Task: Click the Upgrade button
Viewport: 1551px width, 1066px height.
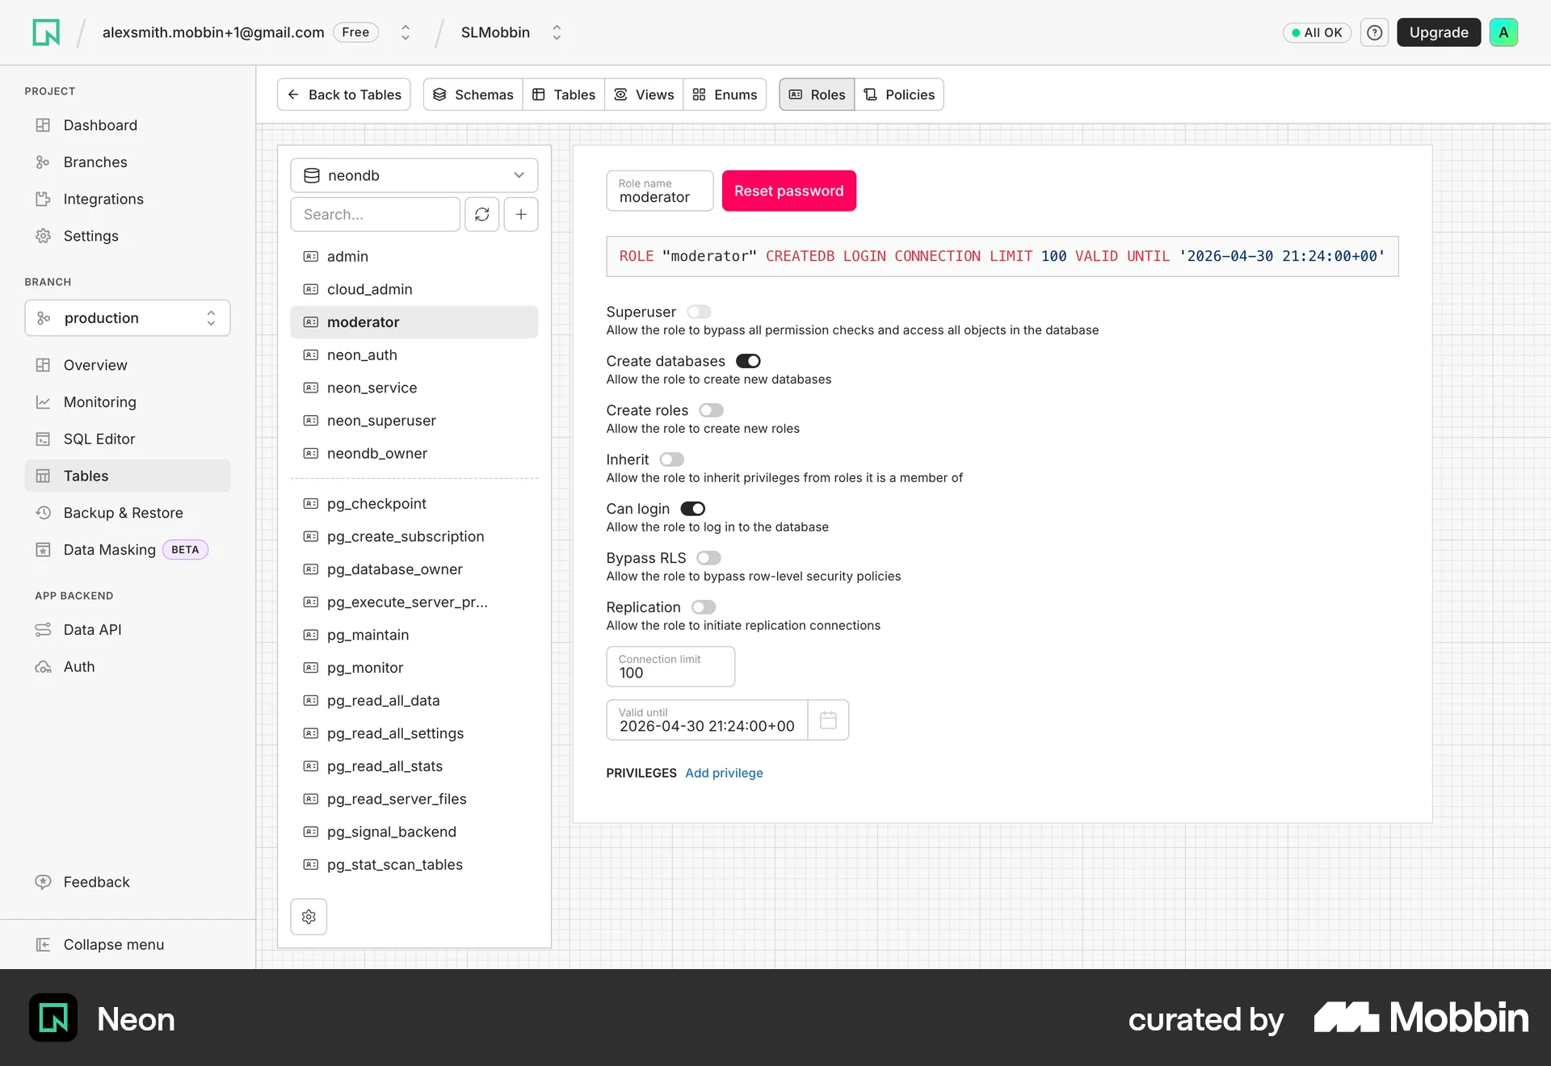Action: click(1439, 32)
